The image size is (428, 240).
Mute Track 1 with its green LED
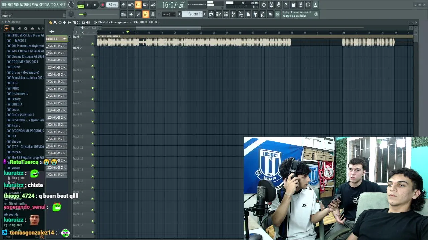point(92,44)
